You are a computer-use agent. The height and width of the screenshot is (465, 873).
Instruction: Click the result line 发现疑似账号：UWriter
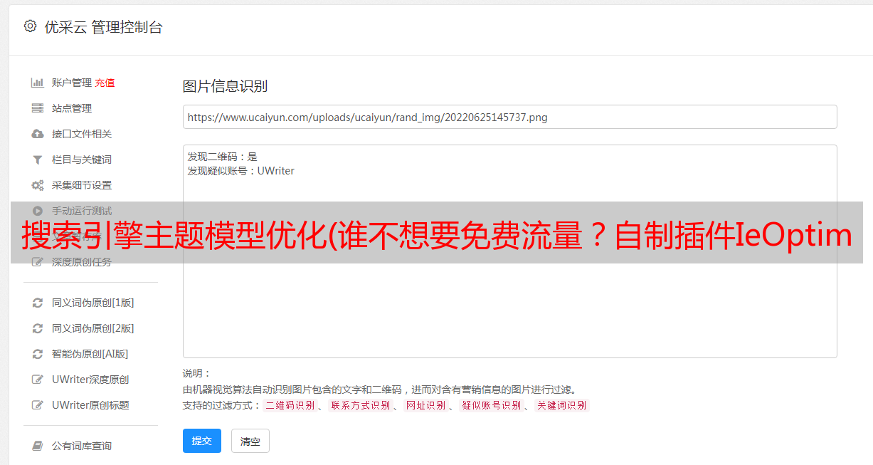(x=241, y=171)
